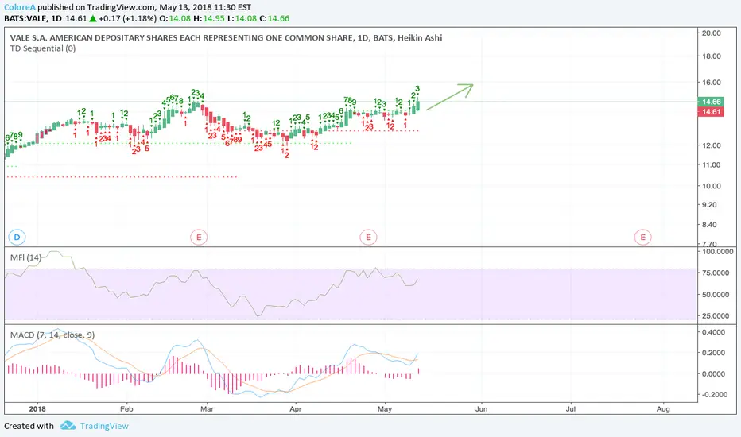Click the 75.0000 MFI axis label
The height and width of the screenshot is (437, 741).
tap(717, 273)
